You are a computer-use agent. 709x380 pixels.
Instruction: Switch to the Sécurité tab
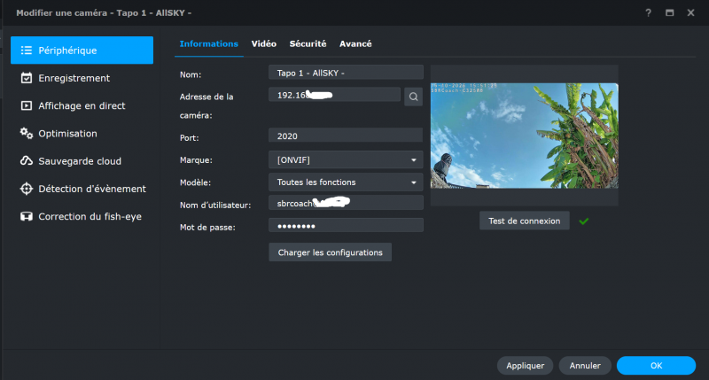coord(308,43)
